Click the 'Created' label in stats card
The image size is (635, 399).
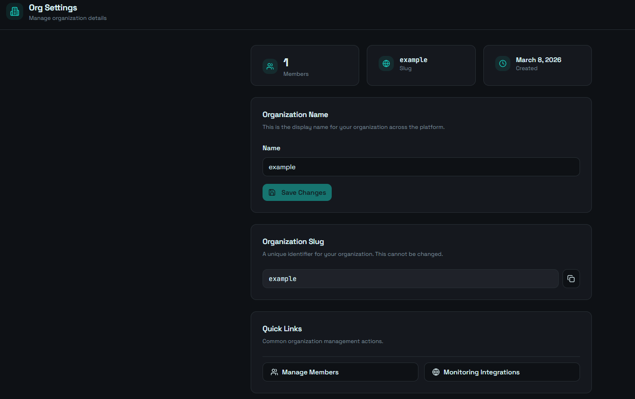[x=527, y=68]
